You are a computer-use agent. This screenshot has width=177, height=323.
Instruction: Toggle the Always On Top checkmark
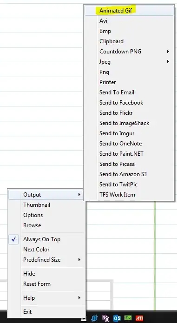(x=13, y=239)
